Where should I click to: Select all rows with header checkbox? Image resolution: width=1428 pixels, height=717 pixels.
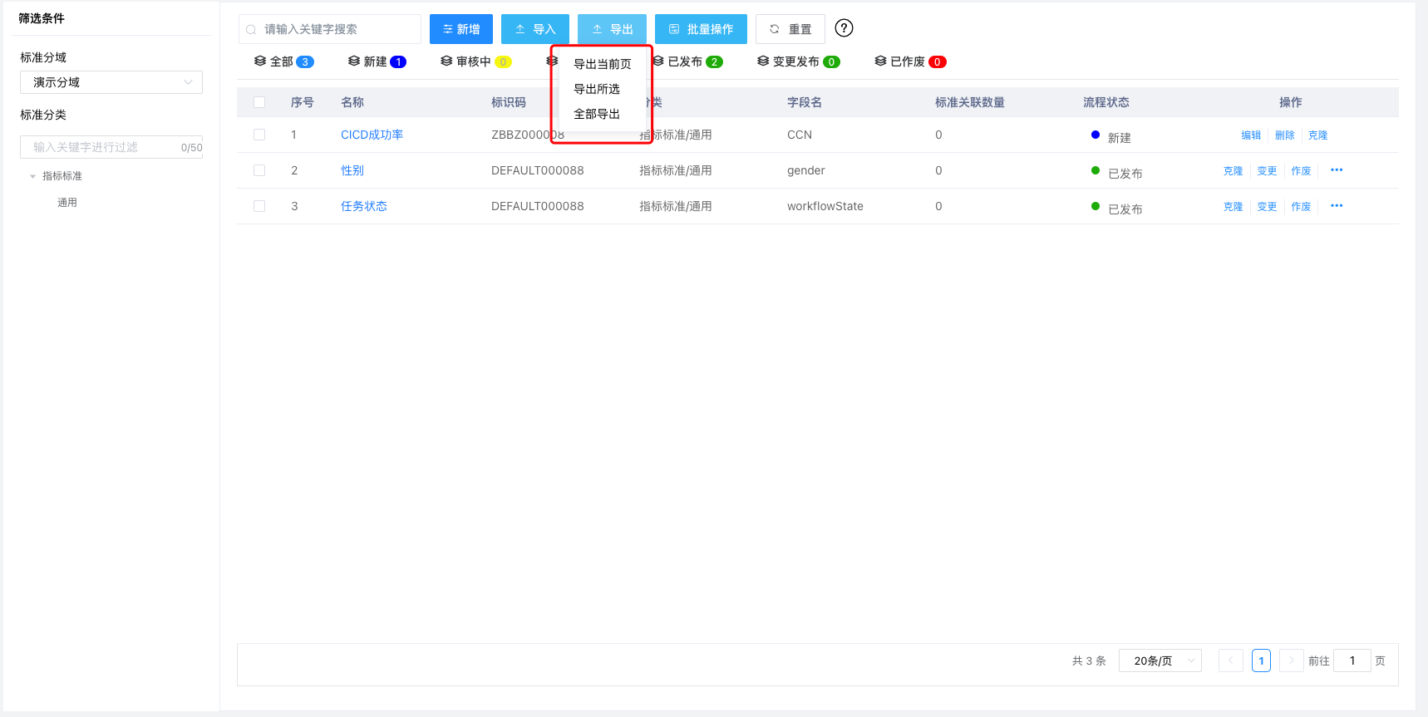(x=259, y=102)
